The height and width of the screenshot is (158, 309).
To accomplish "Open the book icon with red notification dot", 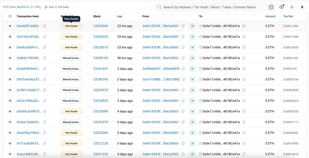I will (x=282, y=7).
